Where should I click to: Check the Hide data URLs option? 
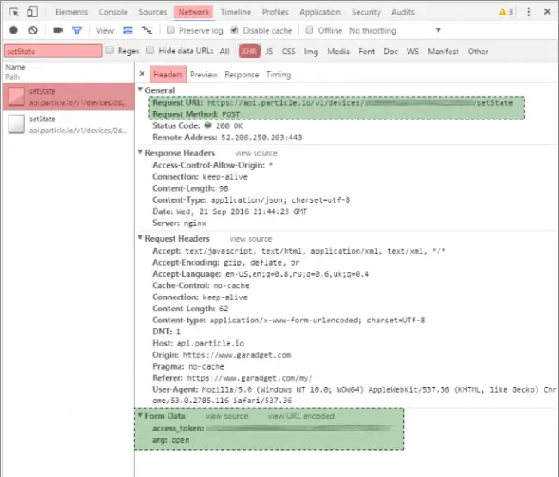(x=150, y=50)
